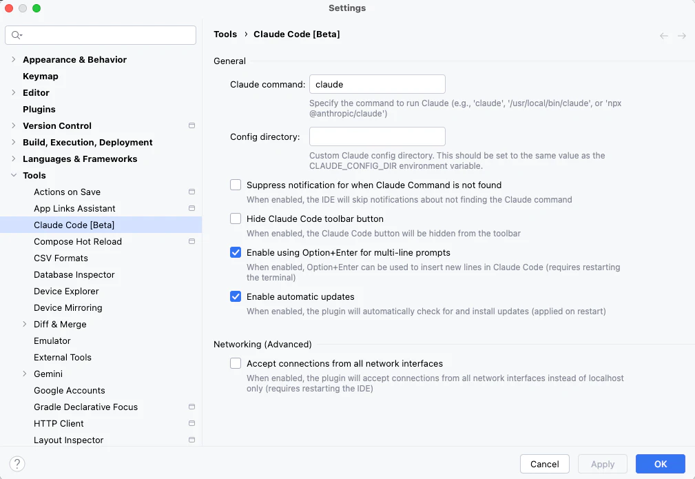Select Google Accounts settings
The image size is (695, 479).
69,390
